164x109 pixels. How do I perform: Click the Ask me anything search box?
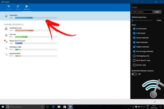pyautogui.click(x=25, y=107)
